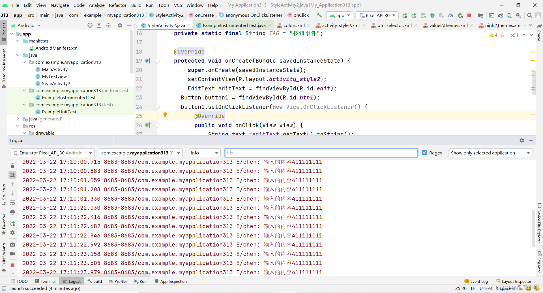Image resolution: width=543 pixels, height=293 pixels.
Task: Toggle the Resource Manager tool window
Action: click(4, 69)
